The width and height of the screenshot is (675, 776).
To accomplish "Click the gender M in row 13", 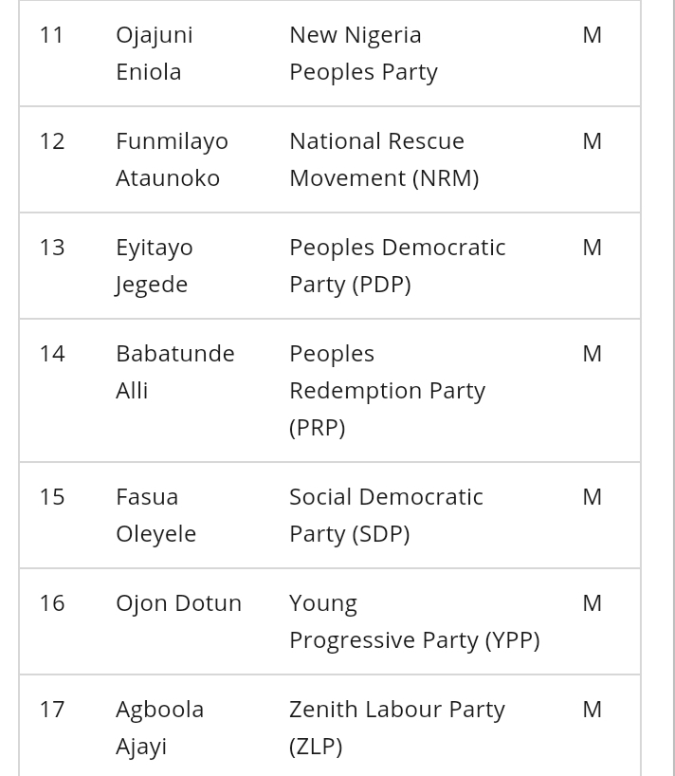I will click(592, 248).
